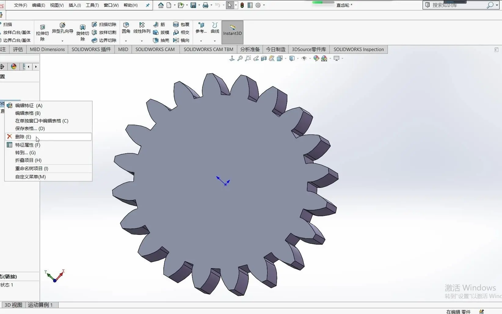Choose 自定义菜单(M) in the context menu
Image resolution: width=502 pixels, height=314 pixels.
click(x=49, y=177)
